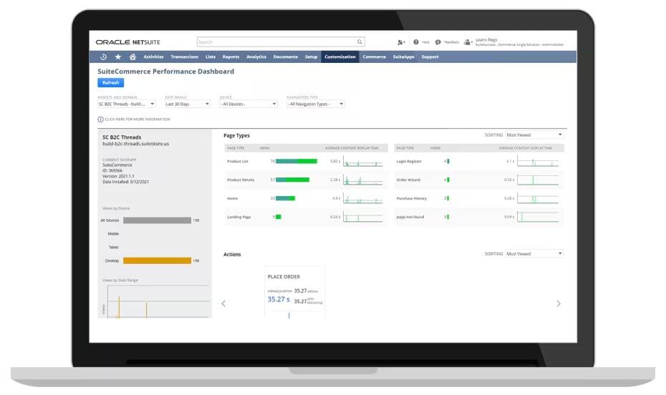Click the orange Desktop views bar

(x=157, y=260)
